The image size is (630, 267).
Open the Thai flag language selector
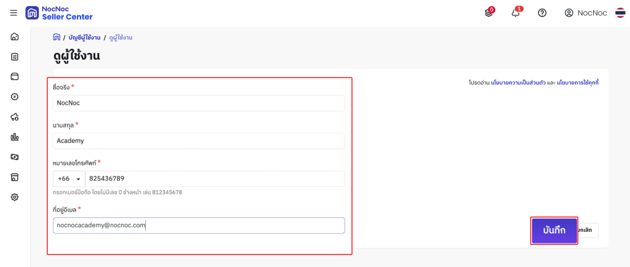tap(620, 13)
